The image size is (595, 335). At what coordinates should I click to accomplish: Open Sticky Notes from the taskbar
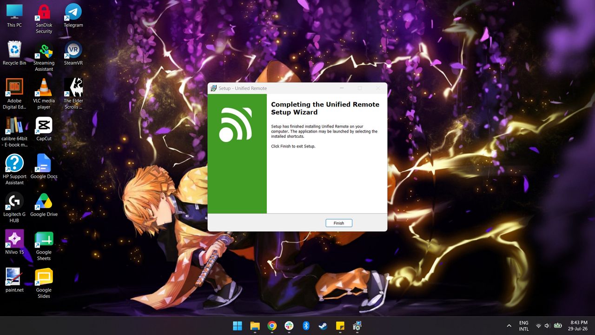340,326
